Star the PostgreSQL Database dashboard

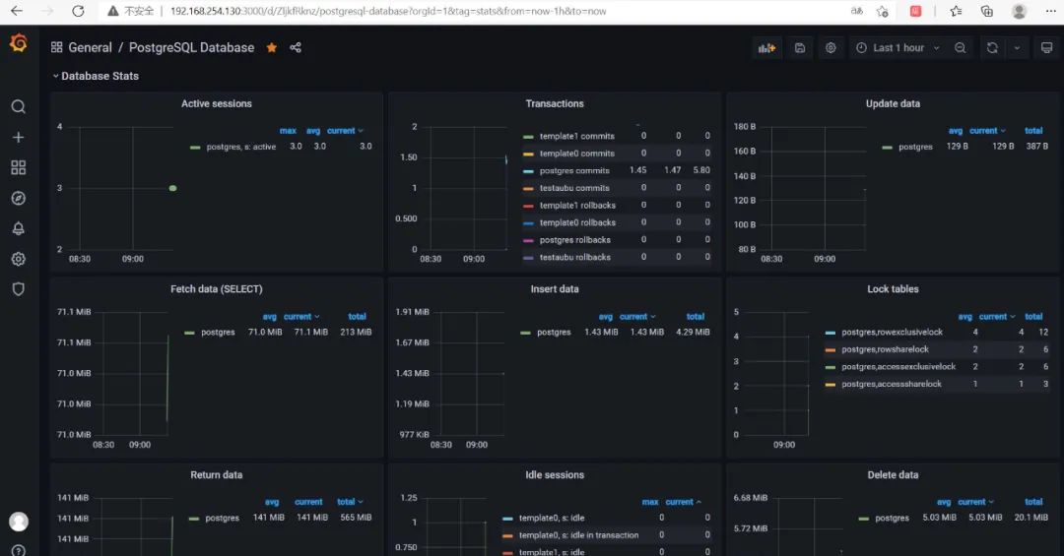[x=272, y=47]
